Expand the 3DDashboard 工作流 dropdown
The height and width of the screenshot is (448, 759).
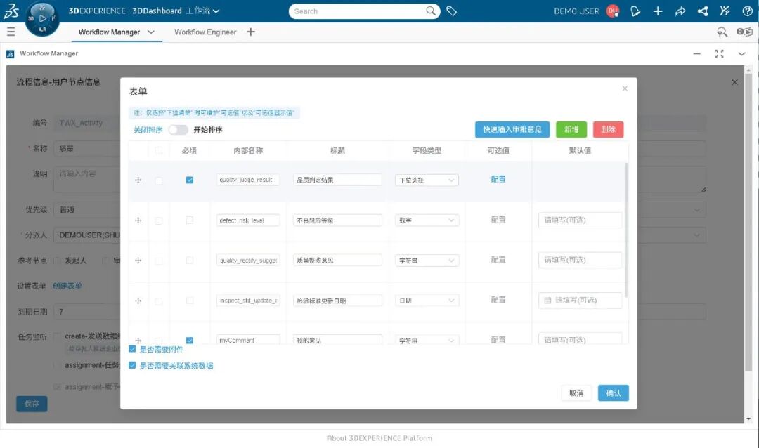(x=216, y=11)
